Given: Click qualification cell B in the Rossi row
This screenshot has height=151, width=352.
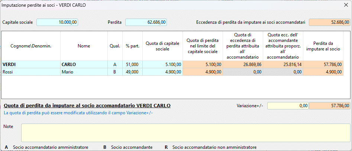Looking at the screenshot, I should coord(115,72).
